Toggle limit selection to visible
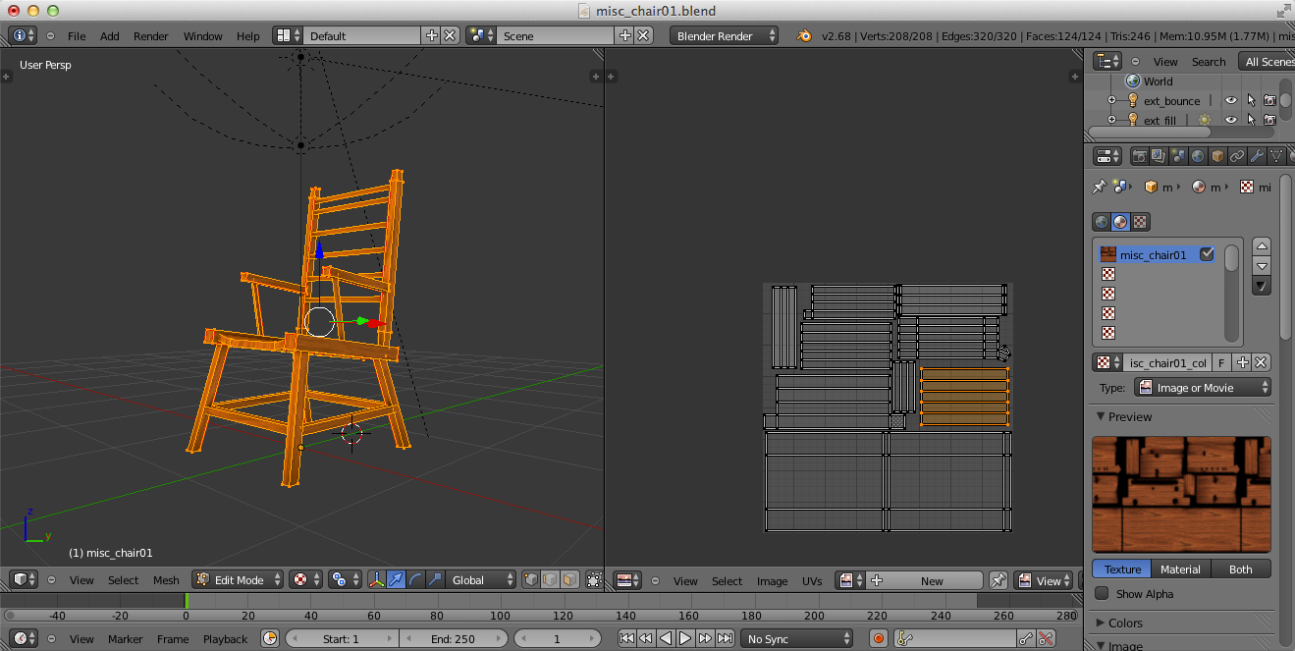Screen dimensions: 1295x651 pos(594,580)
